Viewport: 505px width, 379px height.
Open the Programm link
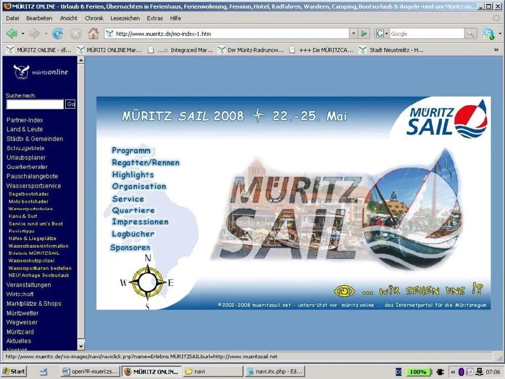click(x=131, y=150)
